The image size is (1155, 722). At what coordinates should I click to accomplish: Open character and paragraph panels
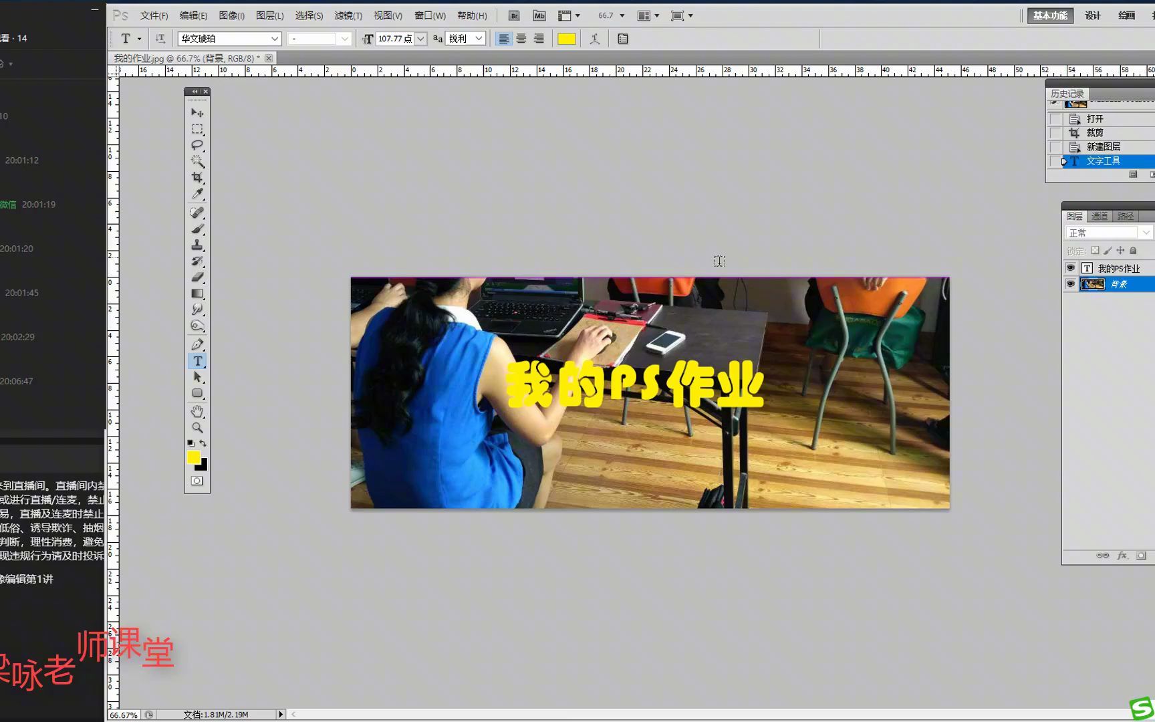point(623,39)
